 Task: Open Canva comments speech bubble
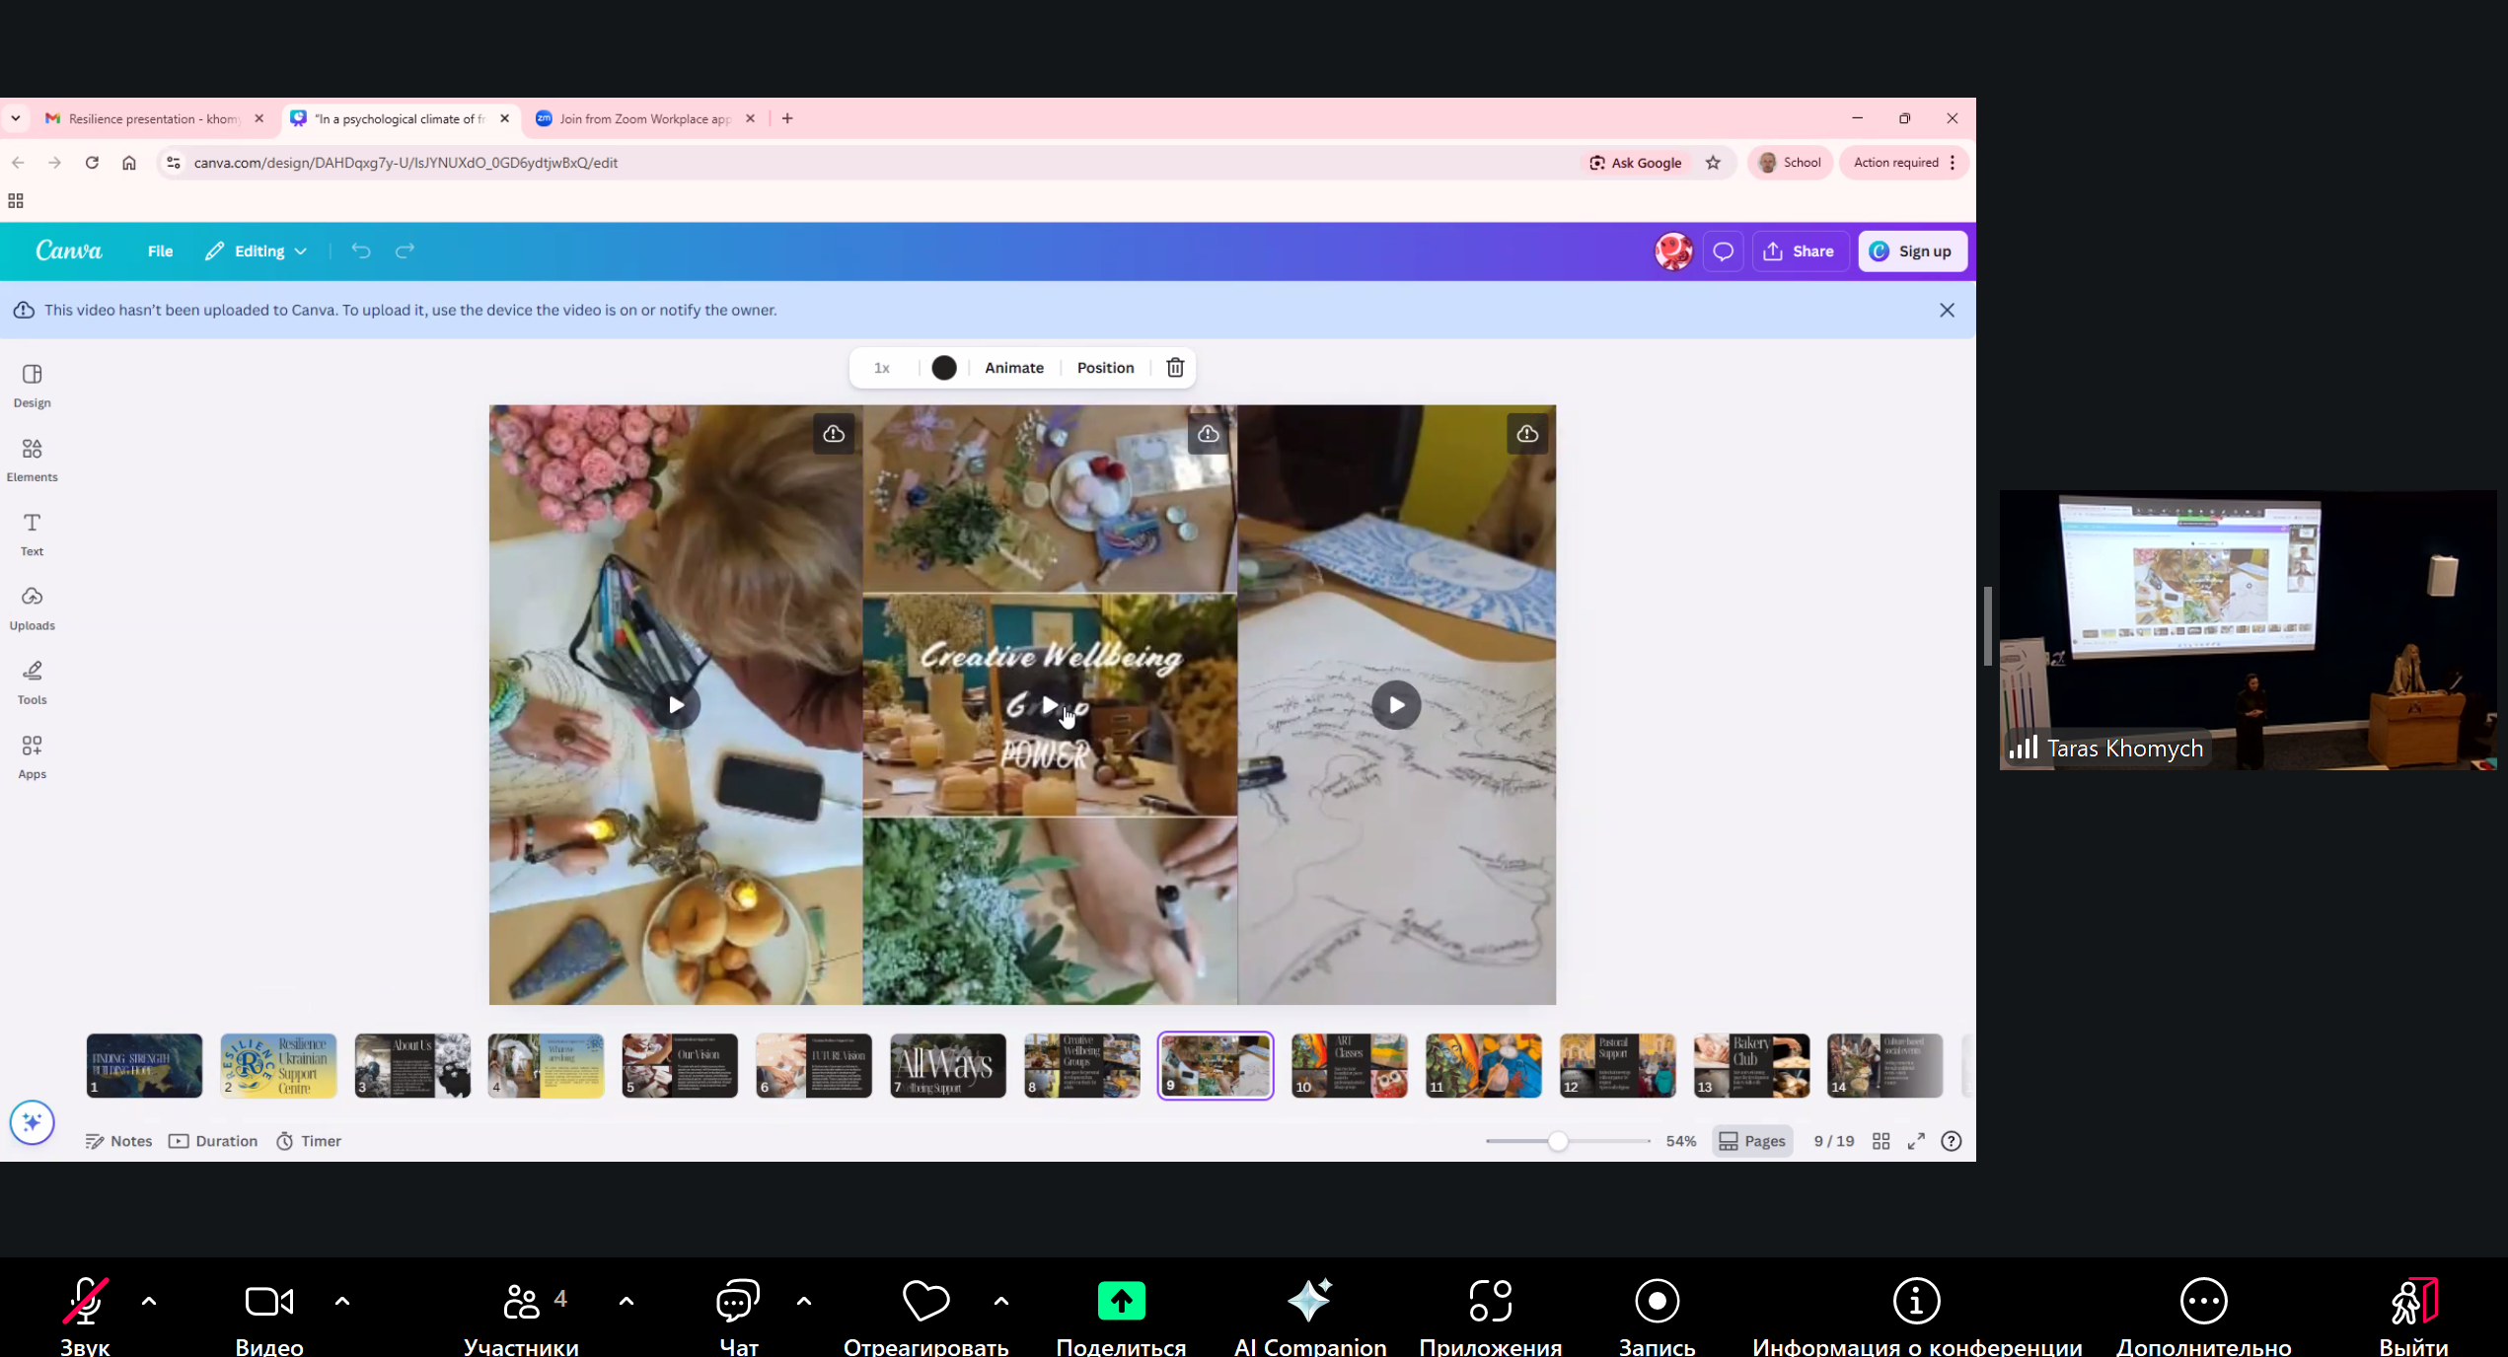(1723, 251)
